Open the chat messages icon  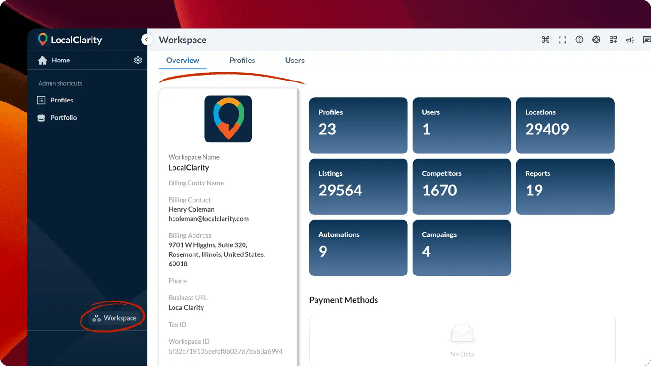(647, 40)
